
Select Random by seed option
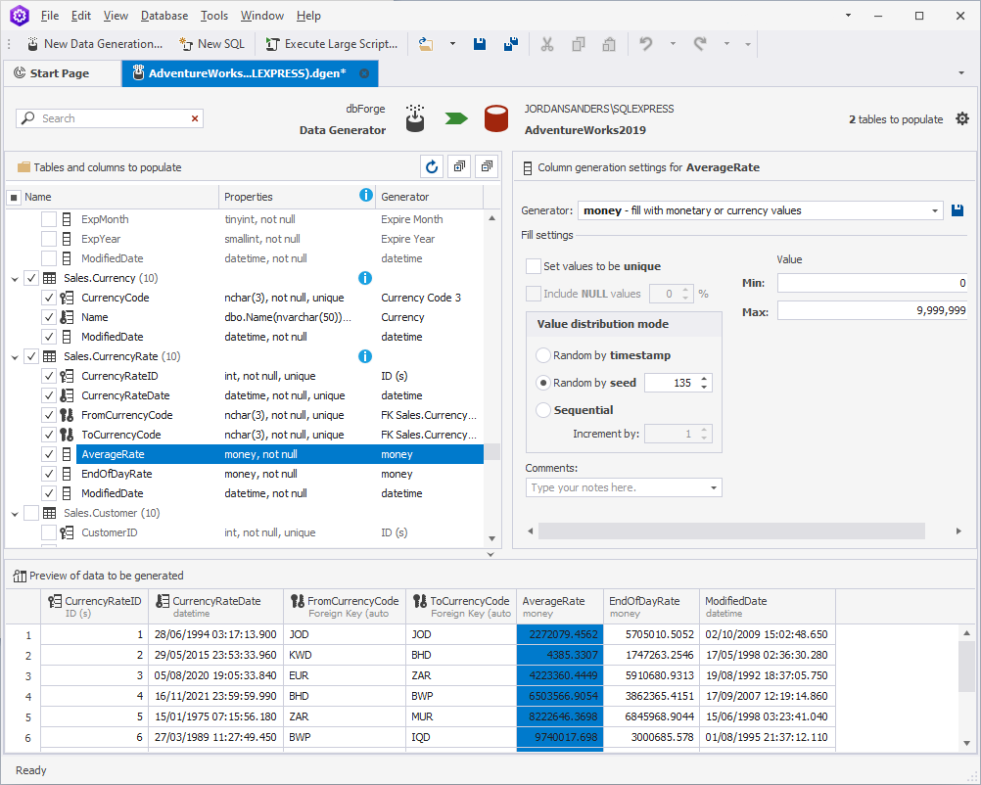[543, 383]
